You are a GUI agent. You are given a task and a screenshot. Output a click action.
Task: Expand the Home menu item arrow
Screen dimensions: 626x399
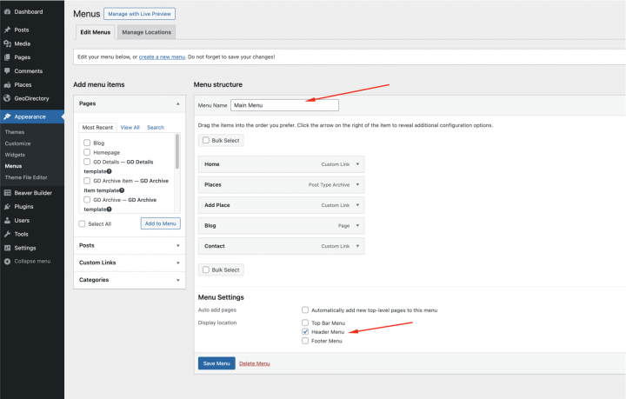(359, 163)
